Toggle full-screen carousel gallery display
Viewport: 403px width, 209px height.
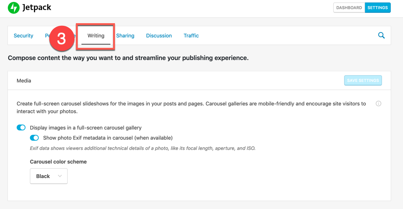(x=21, y=128)
